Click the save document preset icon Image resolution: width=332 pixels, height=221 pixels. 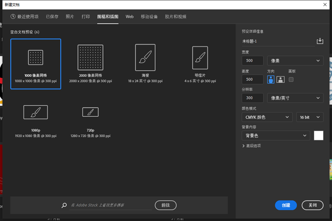(320, 41)
